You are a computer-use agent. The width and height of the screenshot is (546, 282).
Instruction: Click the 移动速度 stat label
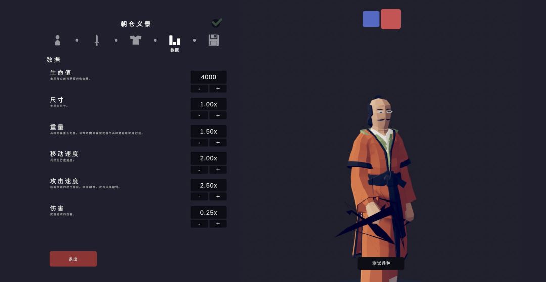click(64, 154)
